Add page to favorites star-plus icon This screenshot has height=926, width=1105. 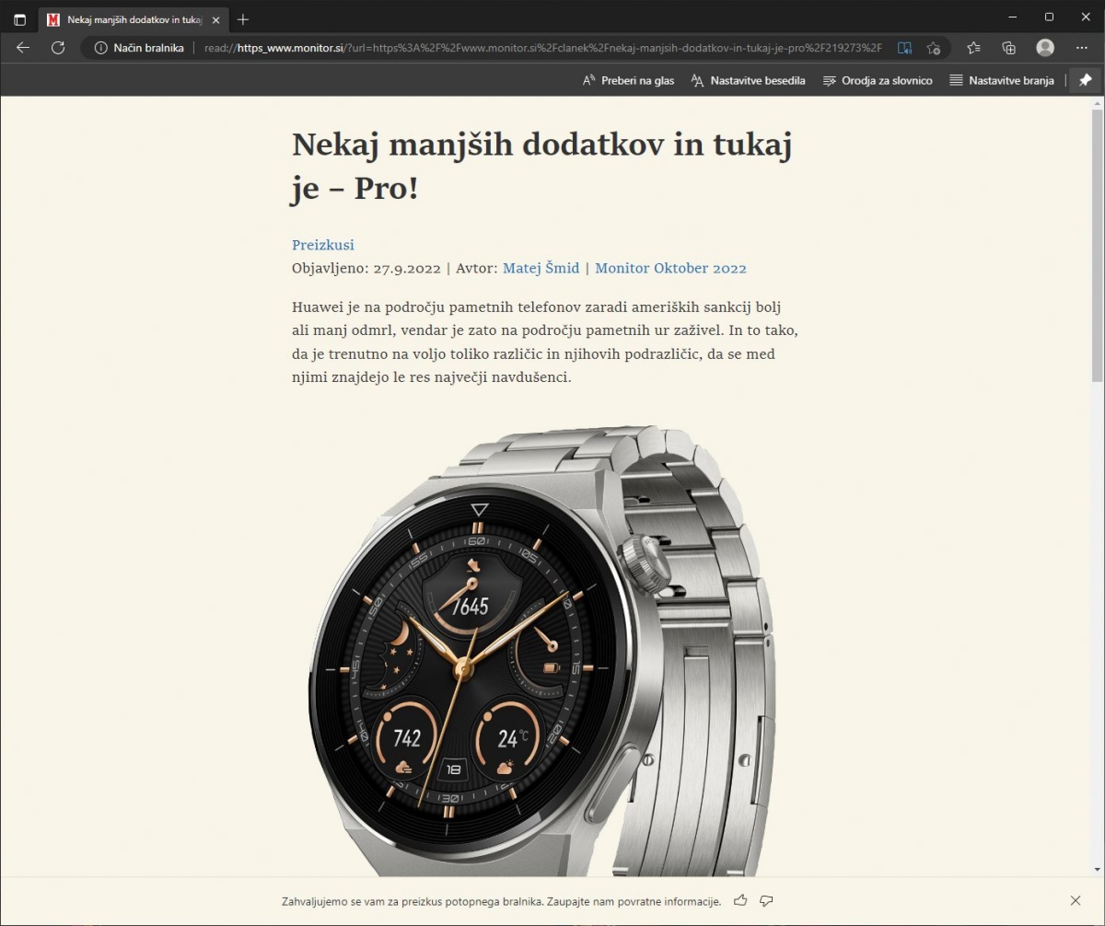[934, 48]
